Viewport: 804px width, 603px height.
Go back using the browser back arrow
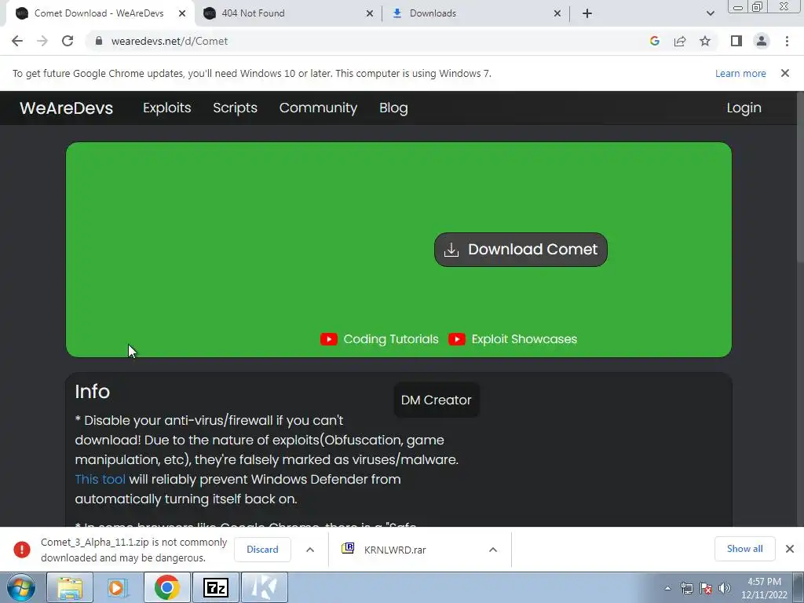click(x=17, y=41)
